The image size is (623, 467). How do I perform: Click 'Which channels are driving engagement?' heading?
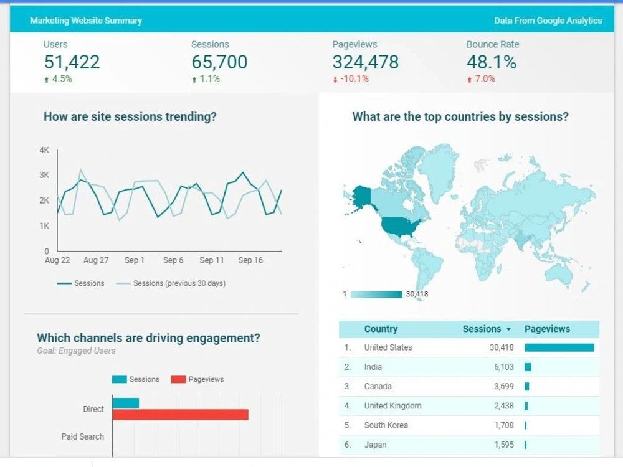[149, 338]
